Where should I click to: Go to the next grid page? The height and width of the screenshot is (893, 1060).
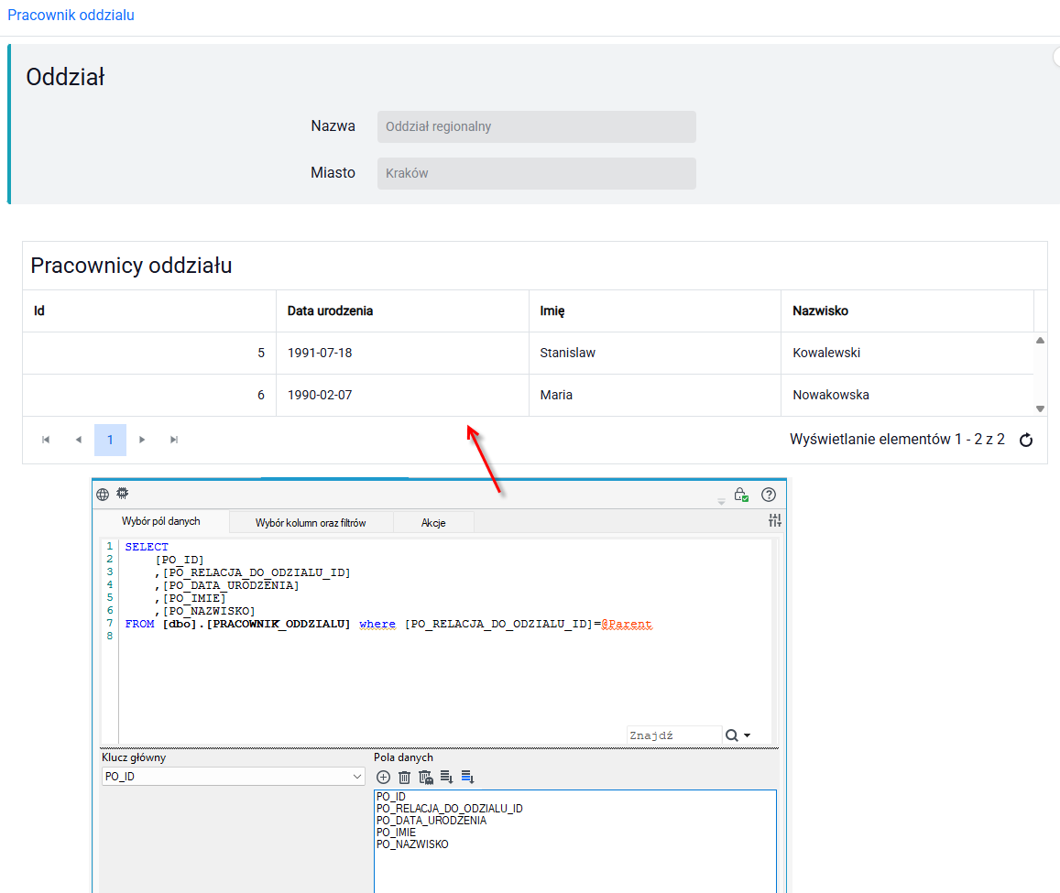(142, 440)
